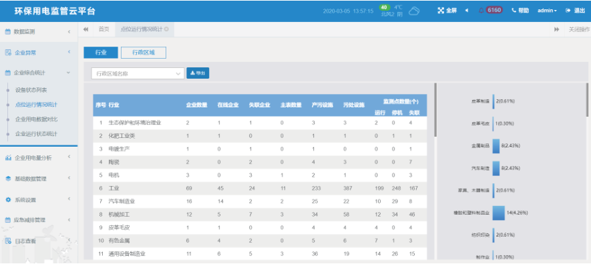Open the 行政区域名称 dropdown
Screen dimensions: 591x264
(138, 73)
